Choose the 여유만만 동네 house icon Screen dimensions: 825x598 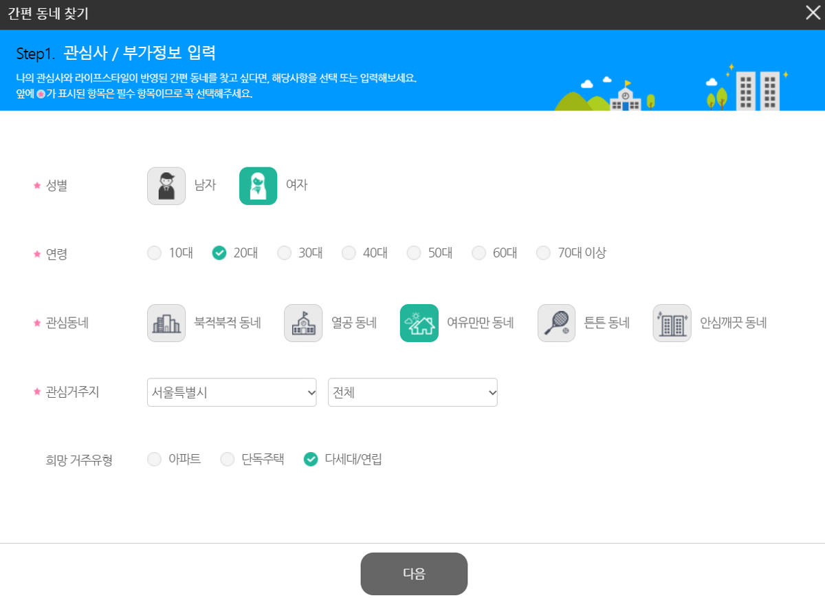[419, 323]
